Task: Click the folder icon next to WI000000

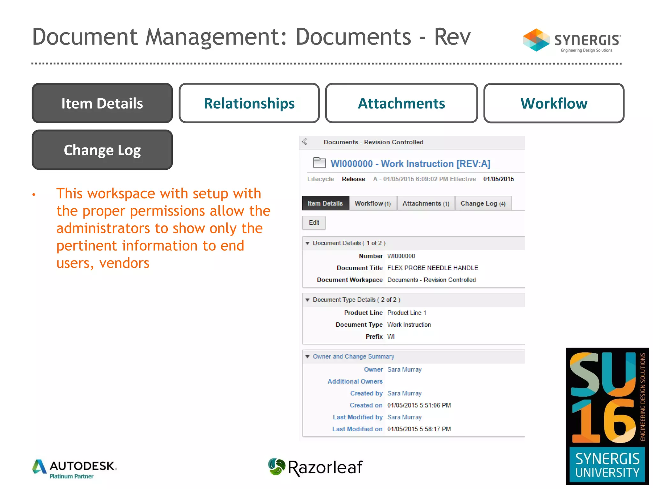Action: (319, 163)
